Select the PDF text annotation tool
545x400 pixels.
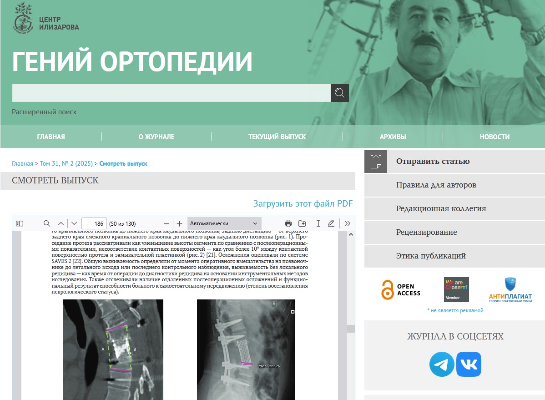(318, 223)
